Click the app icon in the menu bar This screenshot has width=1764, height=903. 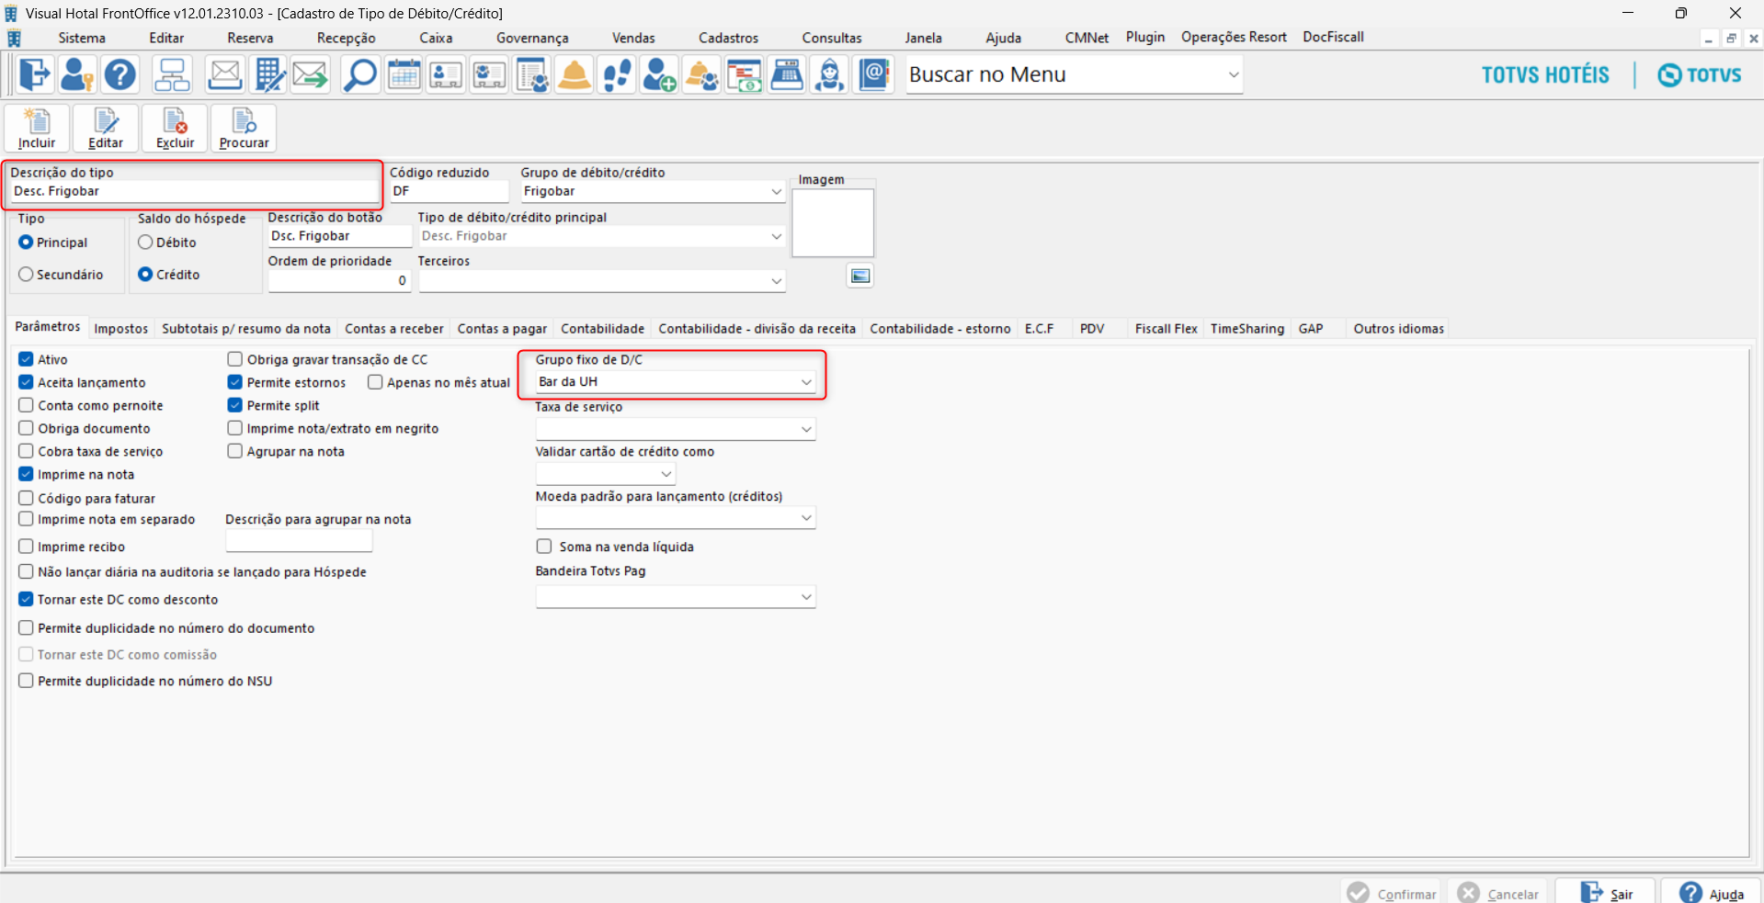(x=14, y=39)
